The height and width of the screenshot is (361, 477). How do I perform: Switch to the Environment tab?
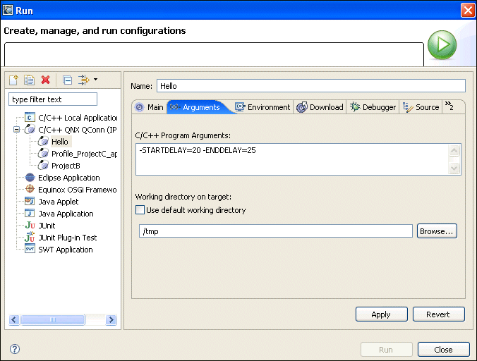tap(262, 107)
